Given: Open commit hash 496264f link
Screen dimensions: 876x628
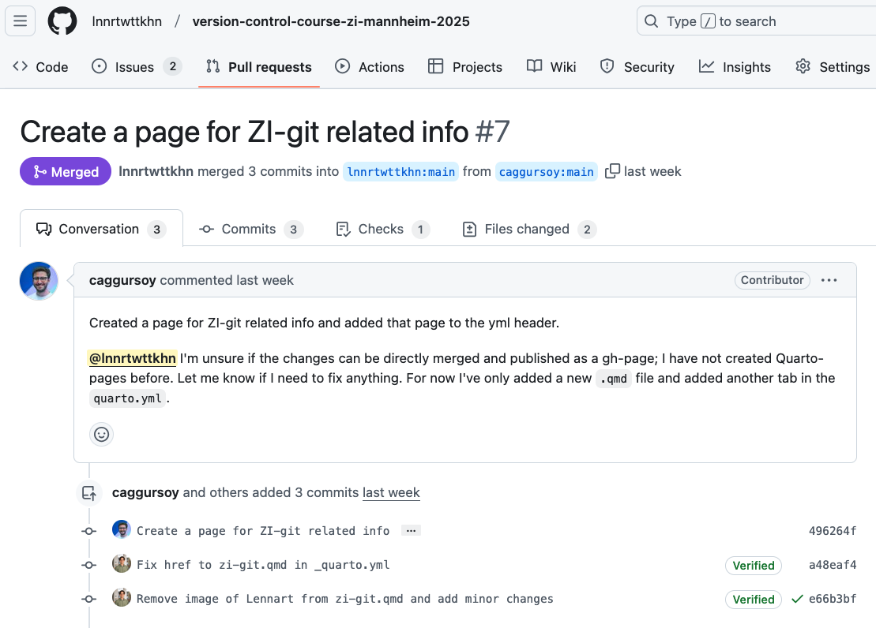Looking at the screenshot, I should tap(832, 531).
